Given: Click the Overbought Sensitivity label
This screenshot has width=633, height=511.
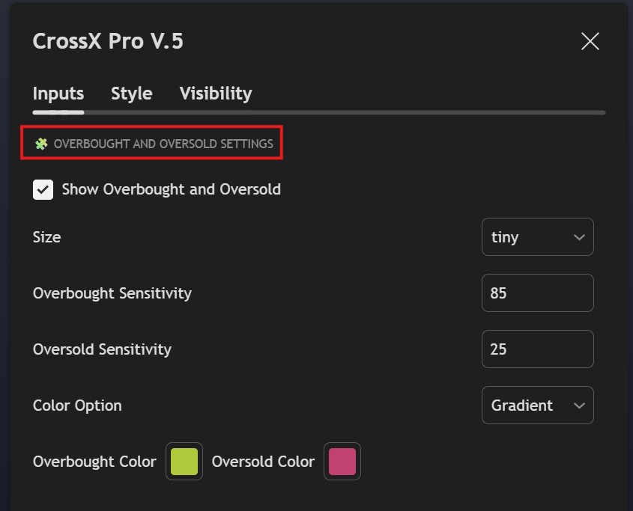Looking at the screenshot, I should pyautogui.click(x=112, y=293).
